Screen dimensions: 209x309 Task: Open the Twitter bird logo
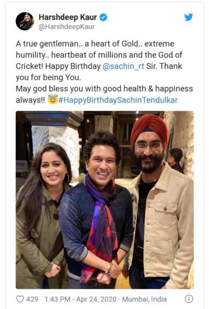189,17
